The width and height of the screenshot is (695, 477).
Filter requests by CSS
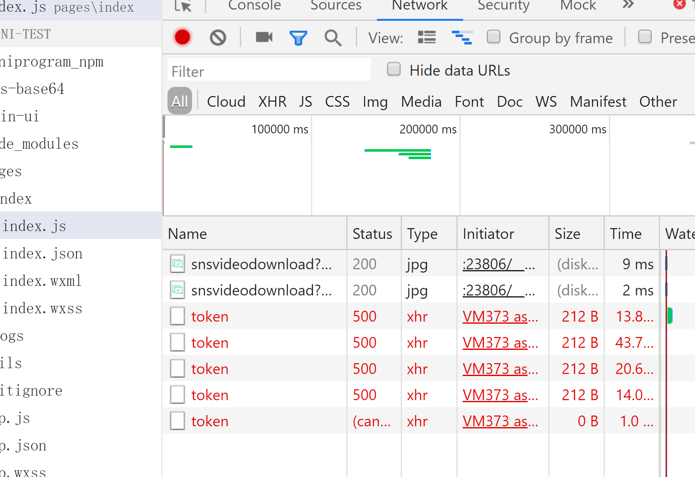click(x=337, y=101)
